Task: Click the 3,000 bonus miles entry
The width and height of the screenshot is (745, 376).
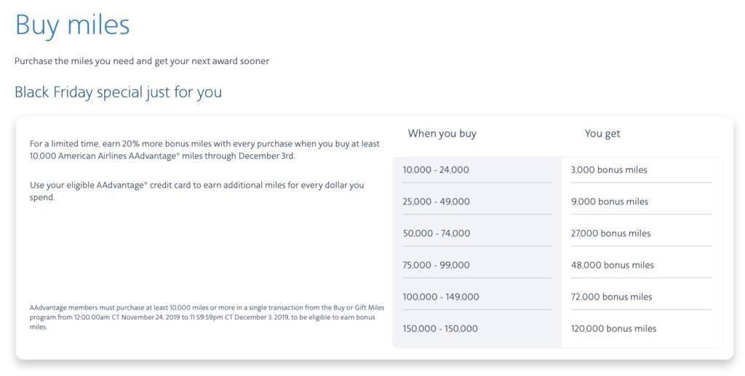Action: [609, 169]
